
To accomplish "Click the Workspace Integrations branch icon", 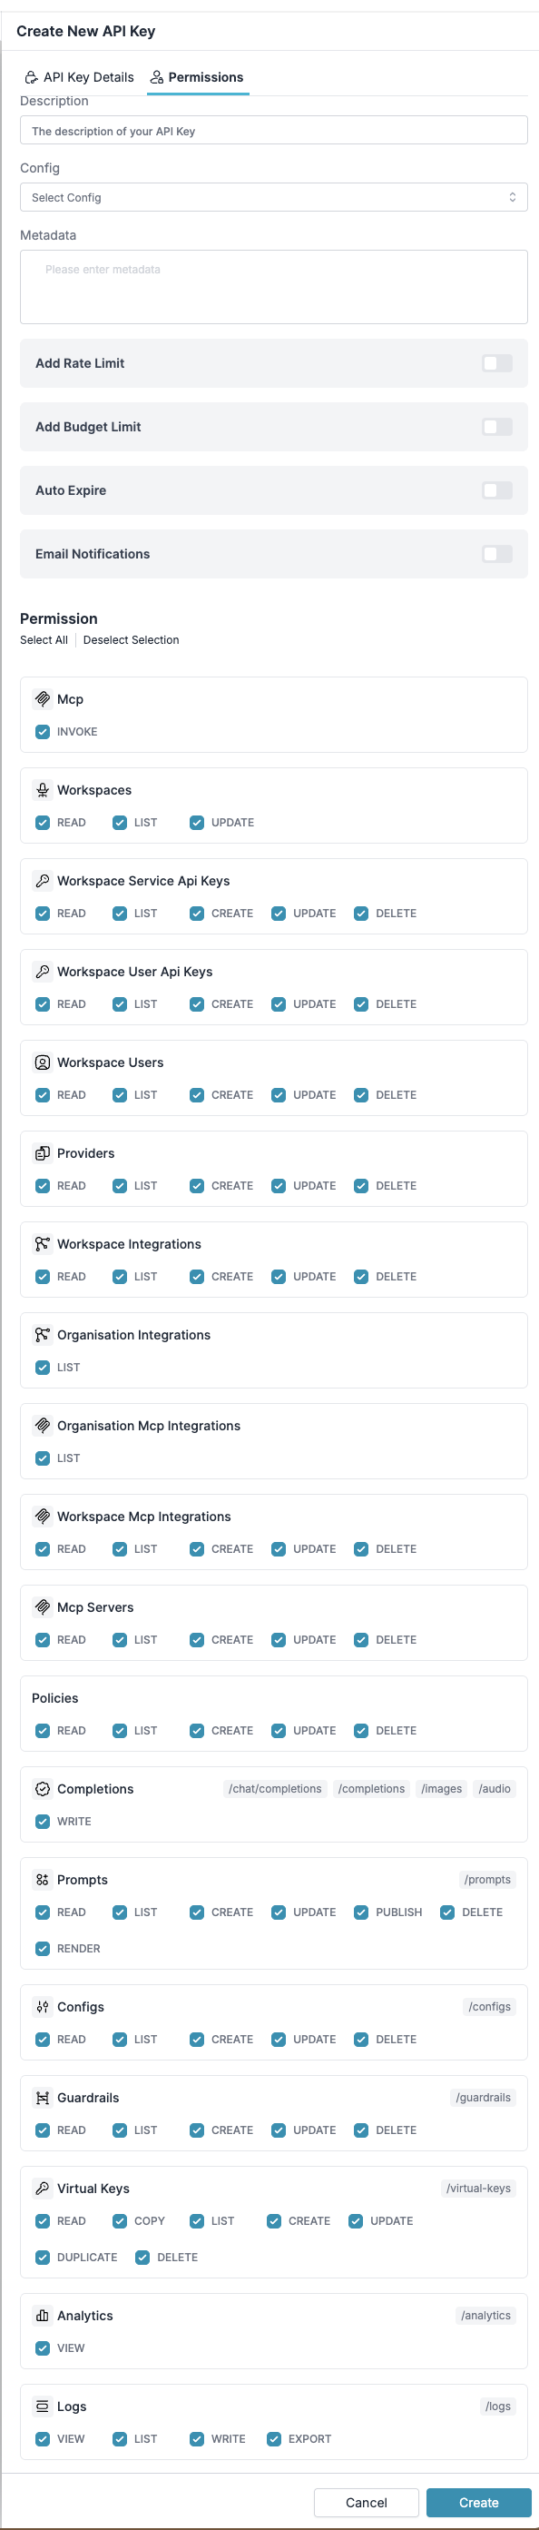I will point(44,1244).
